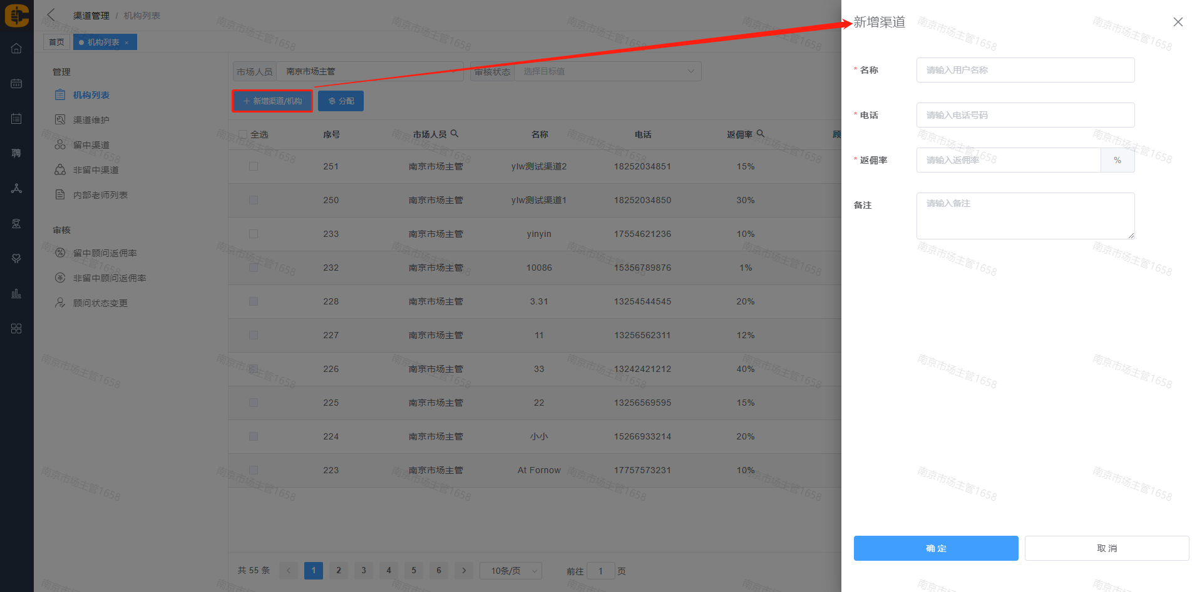Click the blue 确定 button
The width and height of the screenshot is (1202, 592).
(935, 548)
